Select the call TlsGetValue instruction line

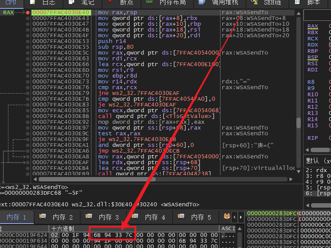pyautogui.click(x=150, y=116)
